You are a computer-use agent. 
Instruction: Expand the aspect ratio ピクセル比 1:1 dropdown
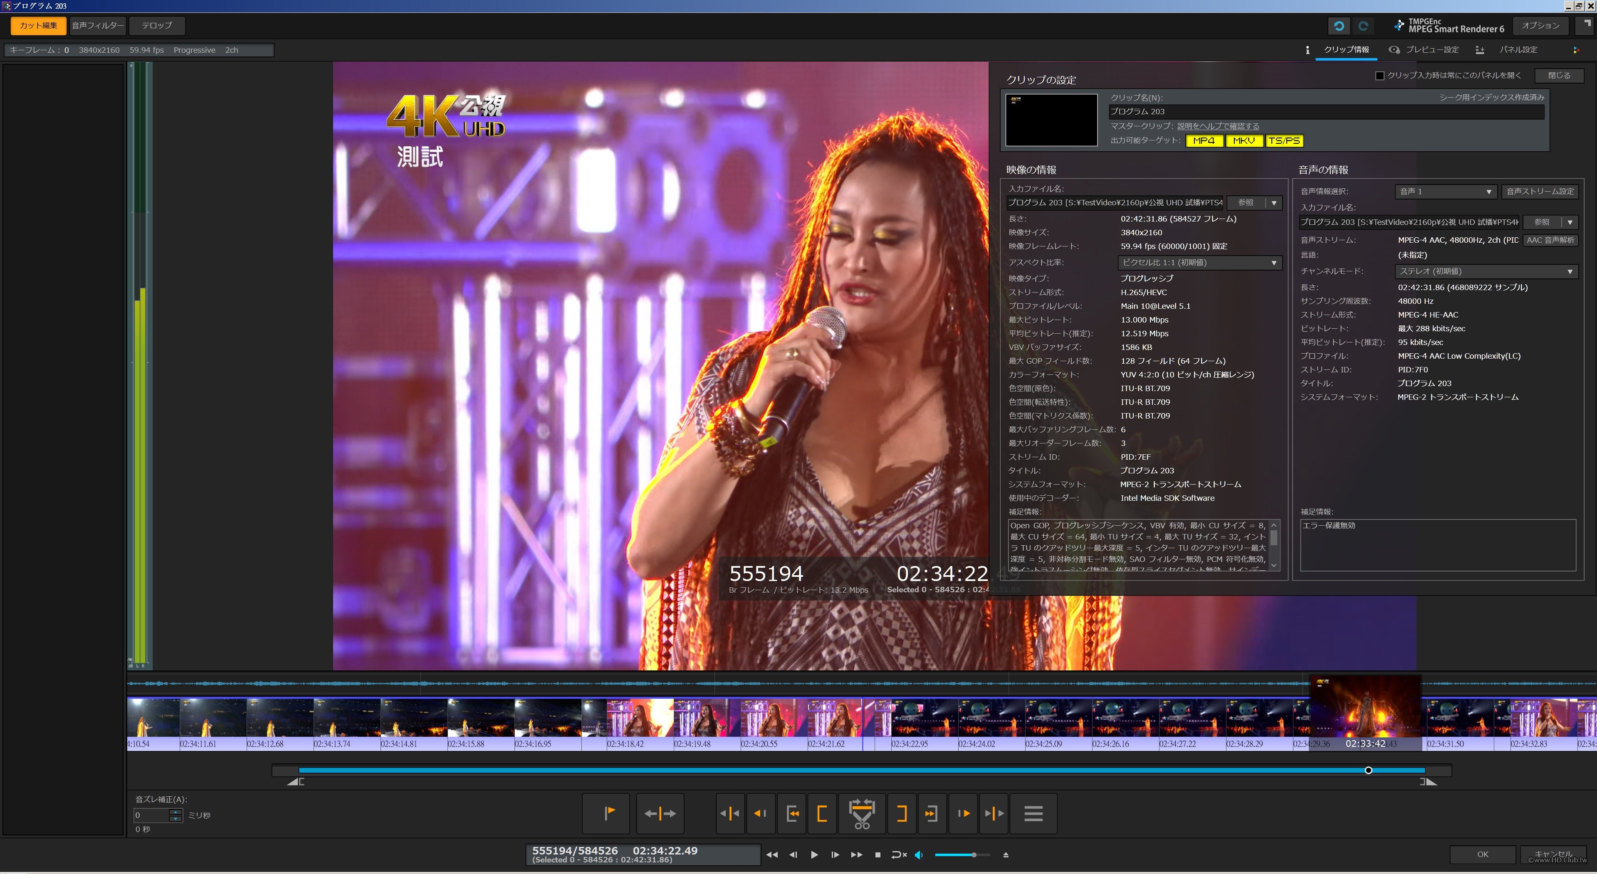tap(1199, 263)
